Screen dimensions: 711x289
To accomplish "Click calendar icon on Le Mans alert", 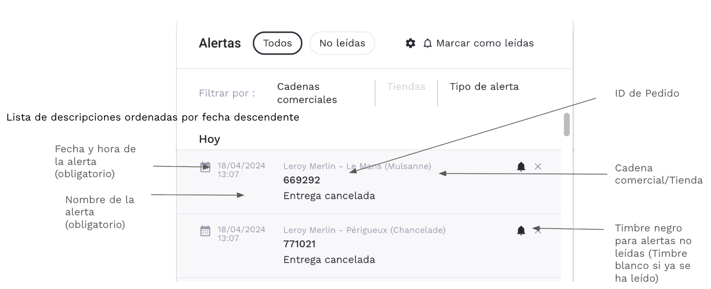I will point(206,167).
